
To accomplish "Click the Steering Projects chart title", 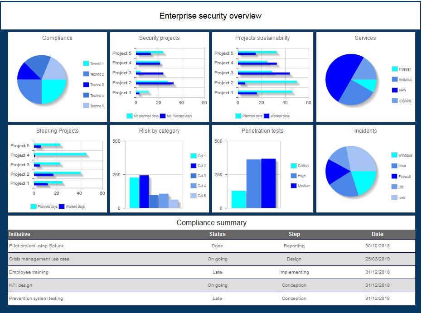I will (x=57, y=131).
